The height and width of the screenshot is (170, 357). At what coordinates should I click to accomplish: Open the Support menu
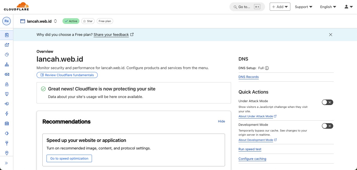click(303, 7)
